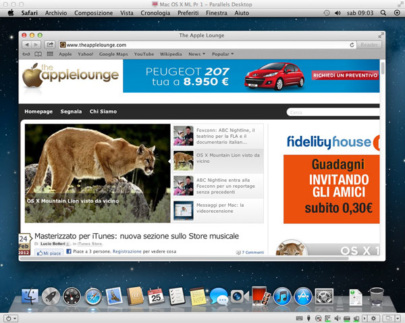This screenshot has height=323, width=405.
Task: Launch Safari compass icon in the Dock
Action: tap(93, 297)
